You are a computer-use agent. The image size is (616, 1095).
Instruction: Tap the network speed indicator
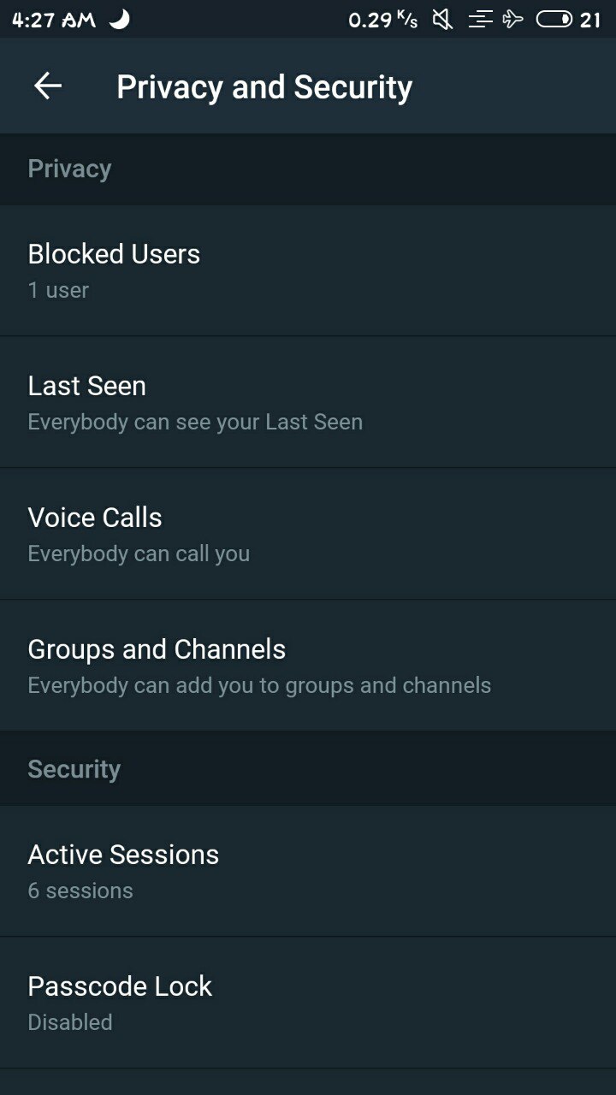(x=383, y=19)
